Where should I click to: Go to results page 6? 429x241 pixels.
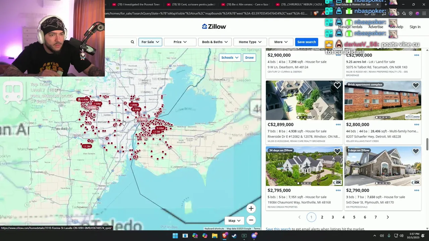coord(365,217)
